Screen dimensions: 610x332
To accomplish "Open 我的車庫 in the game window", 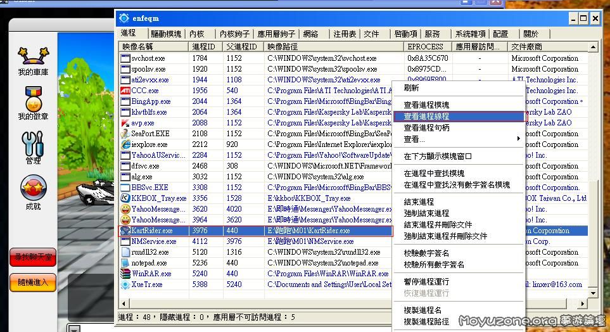I will (x=33, y=61).
